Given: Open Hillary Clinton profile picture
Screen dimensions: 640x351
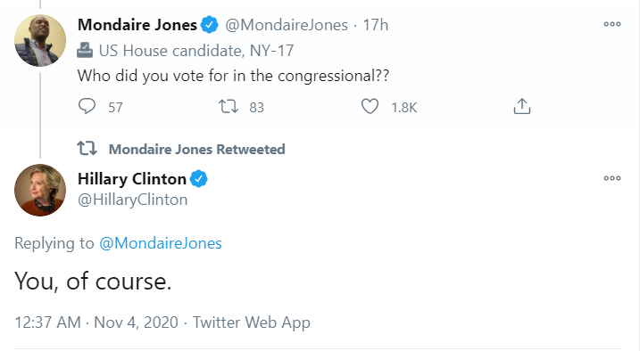Looking at the screenshot, I should point(40,190).
